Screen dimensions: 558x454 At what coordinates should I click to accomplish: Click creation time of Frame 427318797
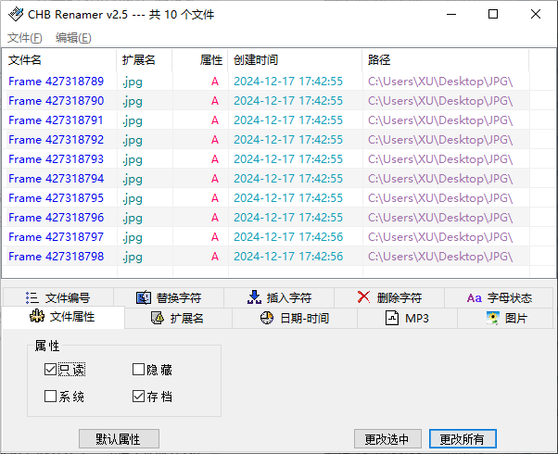click(x=288, y=236)
